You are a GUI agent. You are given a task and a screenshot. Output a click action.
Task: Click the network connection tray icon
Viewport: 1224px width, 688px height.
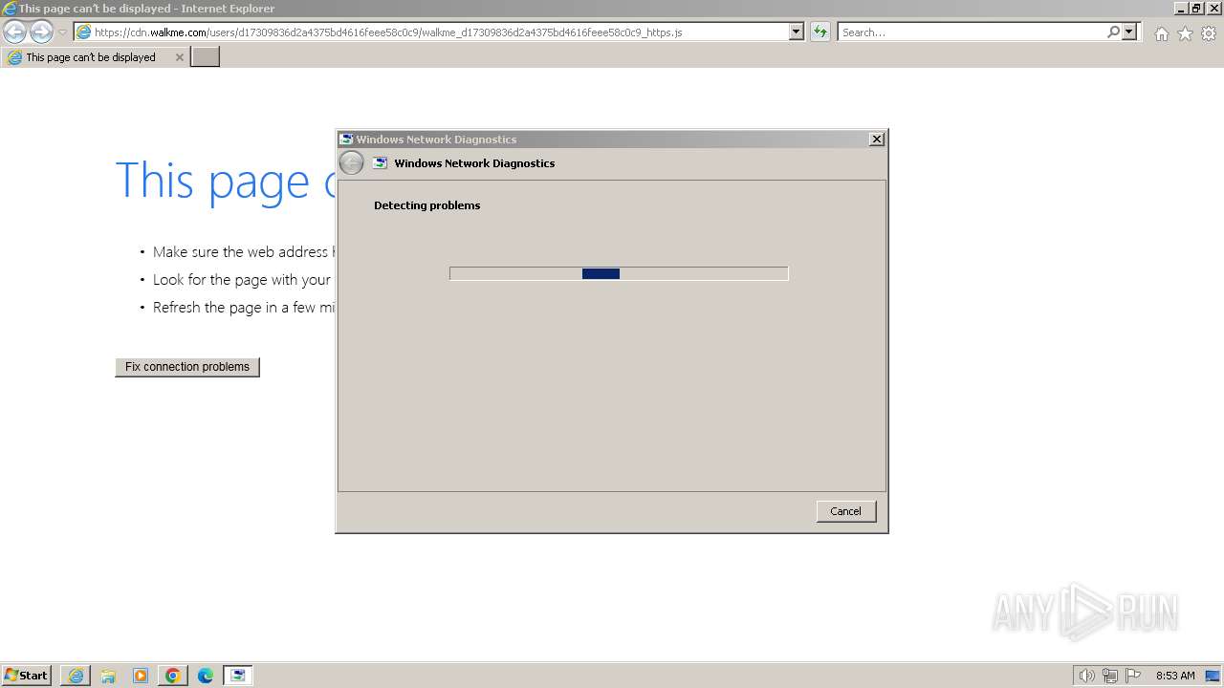[x=1110, y=676]
